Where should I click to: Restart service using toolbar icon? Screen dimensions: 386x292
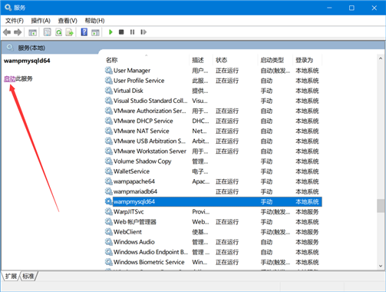(x=144, y=32)
